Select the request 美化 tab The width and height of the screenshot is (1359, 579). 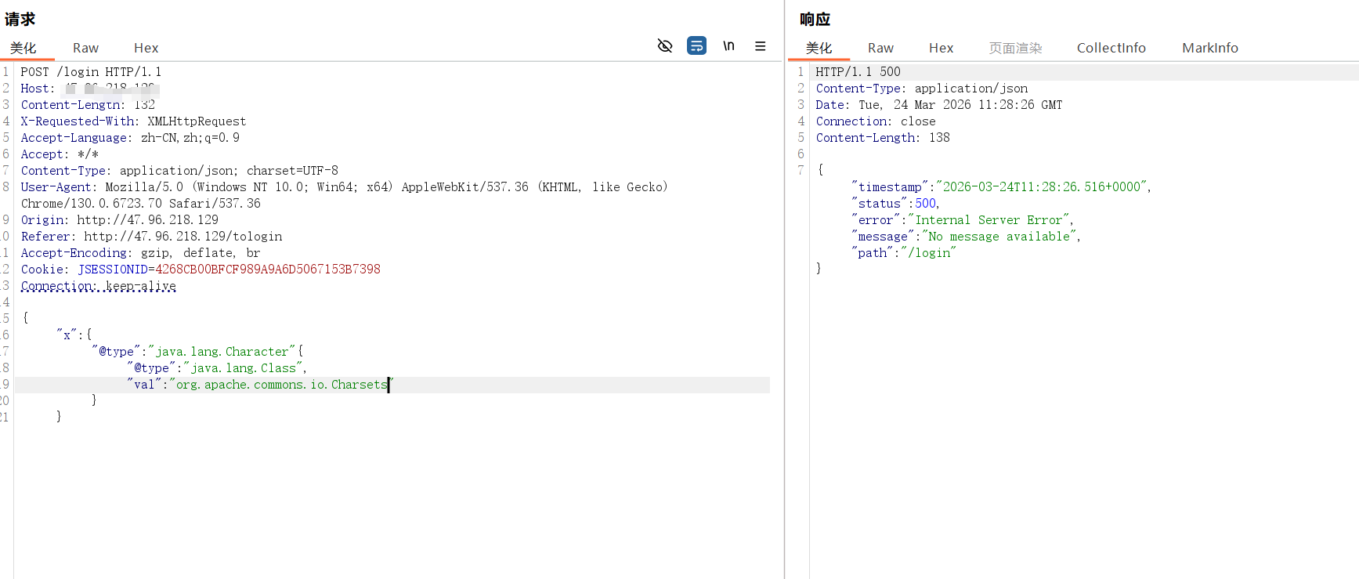[x=23, y=48]
